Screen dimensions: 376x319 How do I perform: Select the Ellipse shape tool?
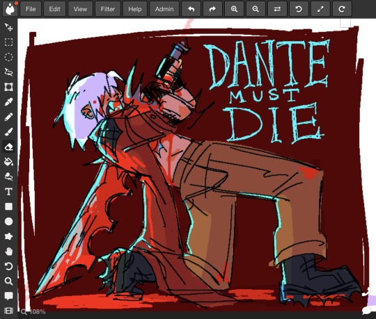point(8,222)
